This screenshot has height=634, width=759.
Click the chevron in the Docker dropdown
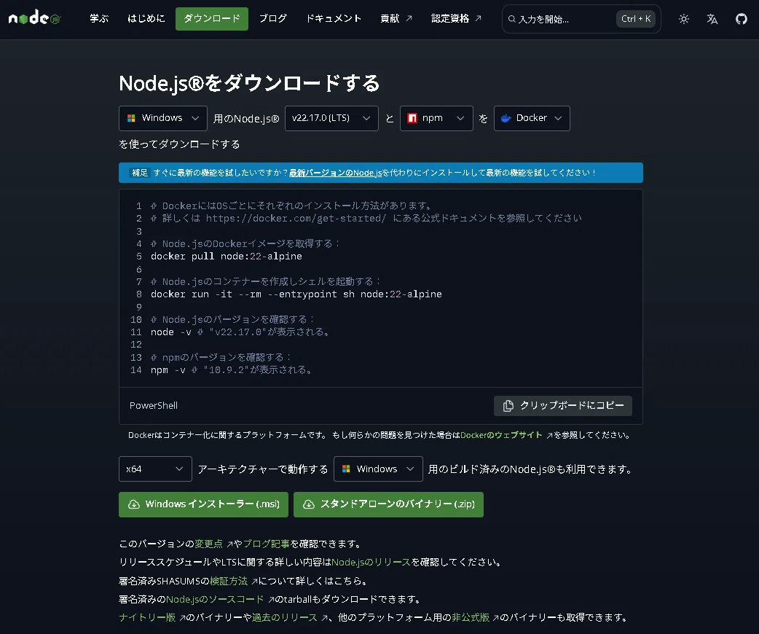[558, 118]
